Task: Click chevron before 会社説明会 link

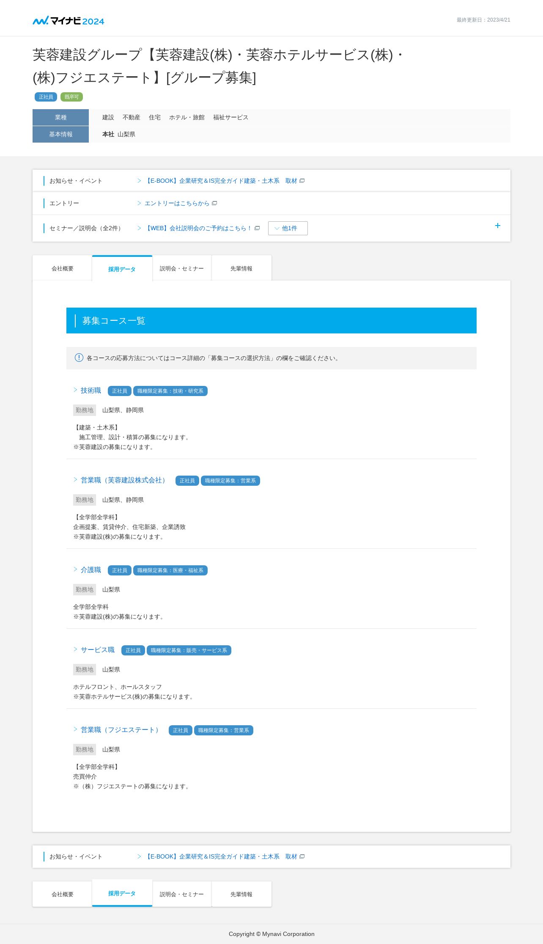Action: tap(139, 228)
